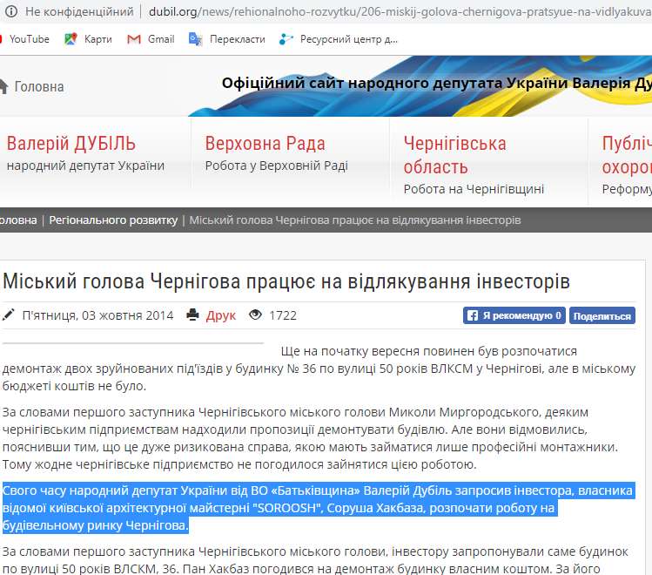652x575 pixels.
Task: Open the Gmail bookmark
Action: pos(151,39)
